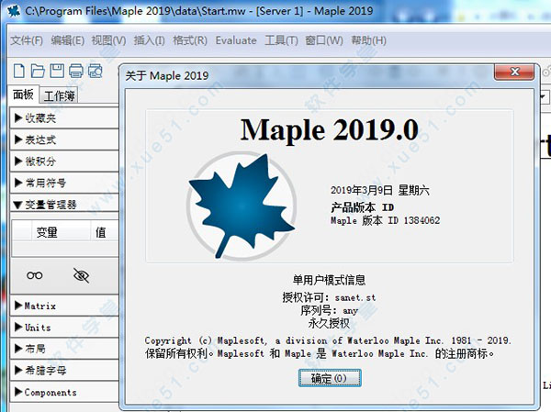Open the 编辑(E) menu
Image resolution: width=551 pixels, height=412 pixels.
click(67, 40)
